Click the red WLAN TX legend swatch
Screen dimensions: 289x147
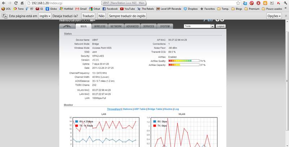pyautogui.click(x=155, y=126)
